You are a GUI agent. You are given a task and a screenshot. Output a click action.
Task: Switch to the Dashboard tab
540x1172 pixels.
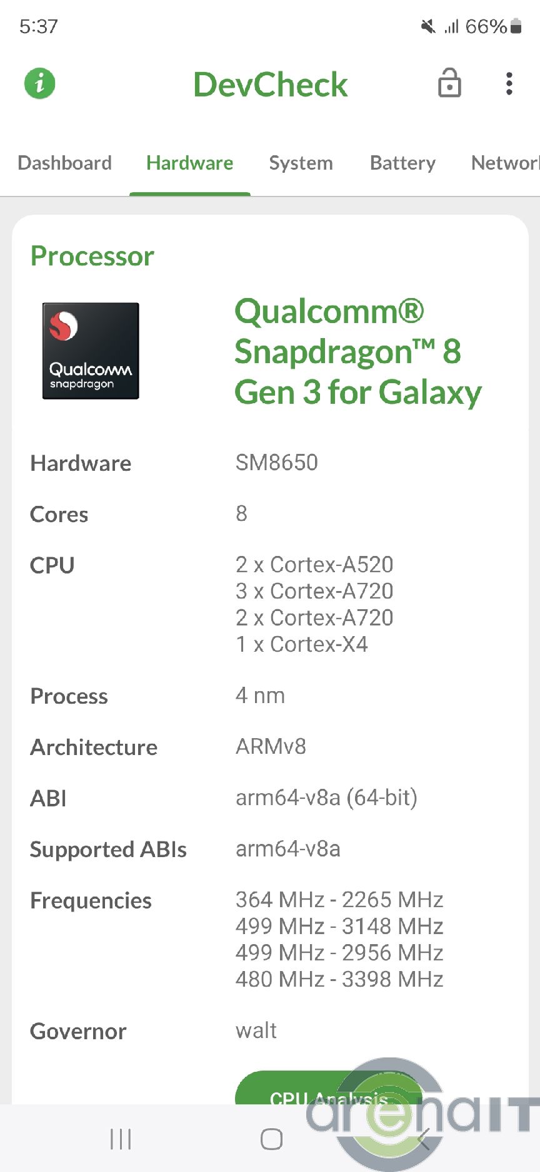(x=65, y=163)
